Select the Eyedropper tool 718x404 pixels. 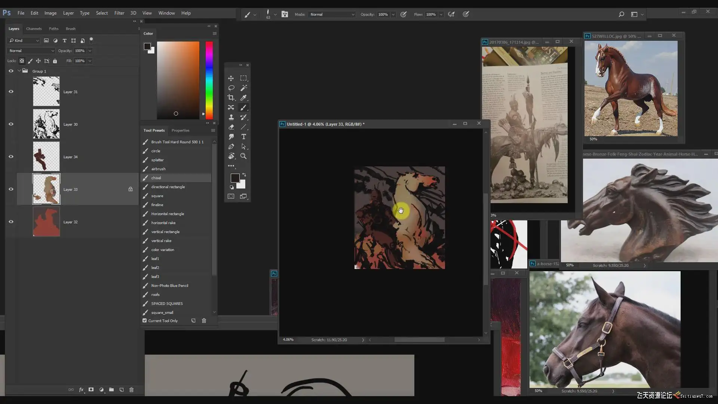(243, 98)
